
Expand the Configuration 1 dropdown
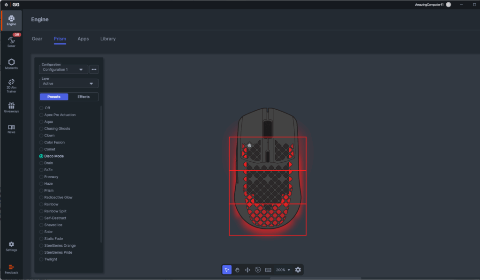[63, 69]
